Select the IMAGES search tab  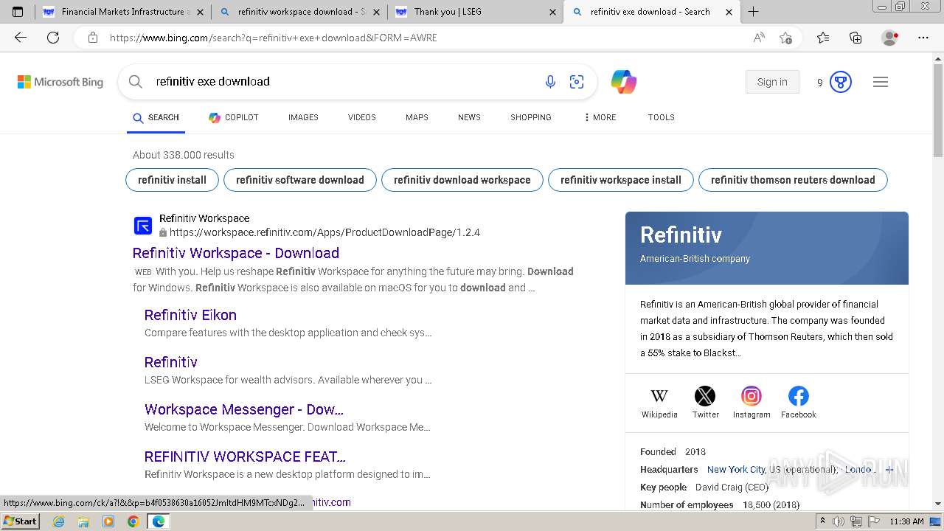[303, 117]
